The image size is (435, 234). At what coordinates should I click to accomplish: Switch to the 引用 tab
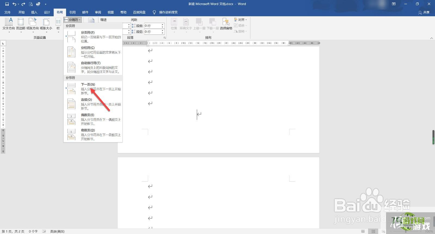[x=72, y=12]
